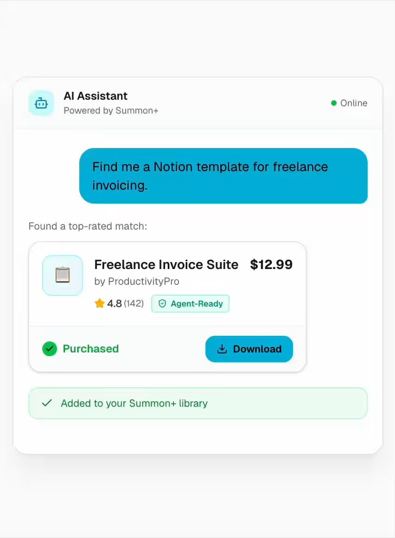Viewport: 395px width, 538px height.
Task: Open the Freelance Invoice Suite title
Action: click(166, 264)
